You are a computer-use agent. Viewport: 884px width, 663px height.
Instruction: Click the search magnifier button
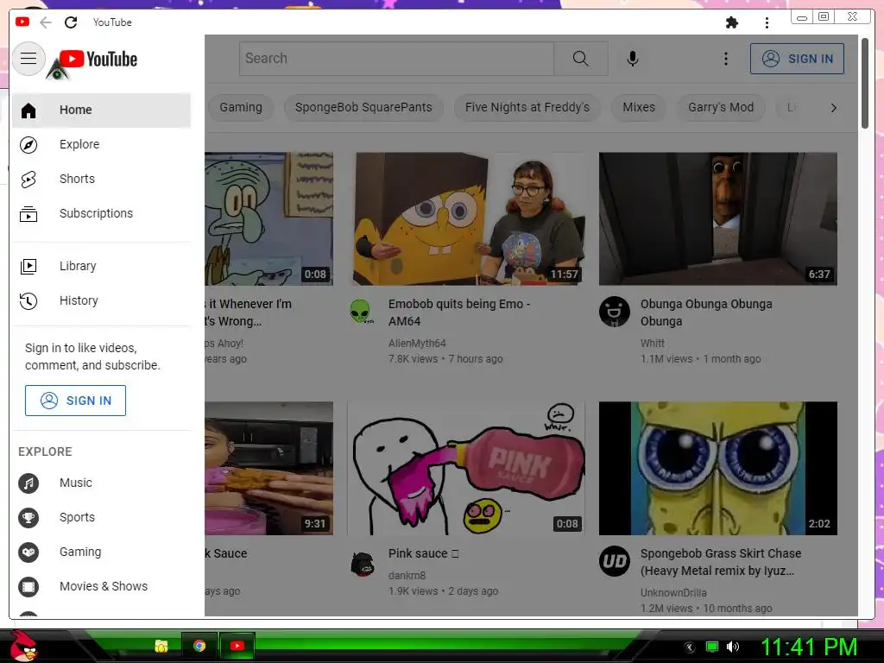(581, 59)
